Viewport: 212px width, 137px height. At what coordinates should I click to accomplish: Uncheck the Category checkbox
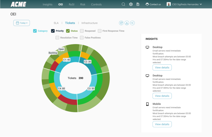click(35, 31)
